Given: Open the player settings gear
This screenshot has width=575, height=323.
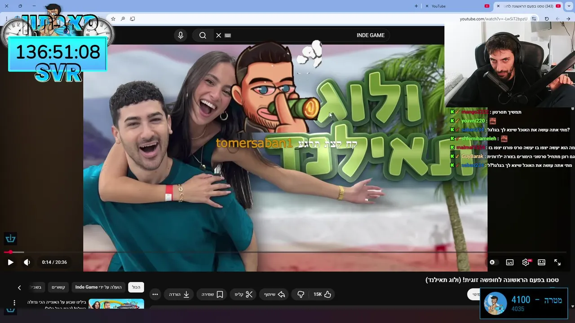Looking at the screenshot, I should coord(526,262).
